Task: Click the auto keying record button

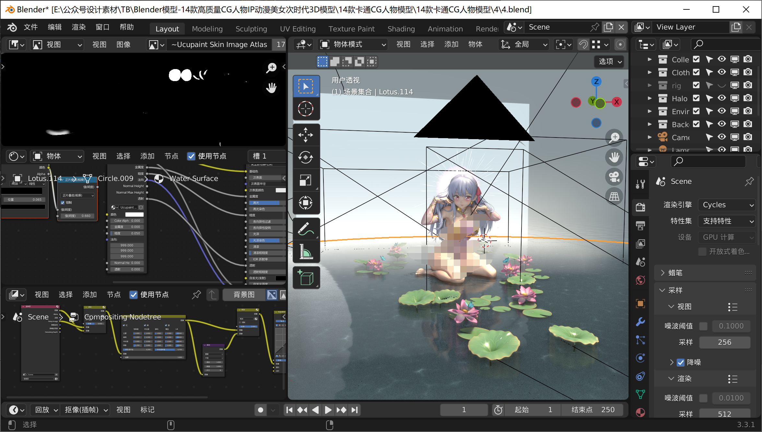Action: click(x=261, y=410)
